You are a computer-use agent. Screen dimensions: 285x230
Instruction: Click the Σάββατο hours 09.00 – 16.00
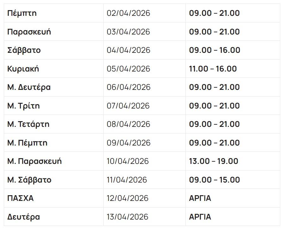[215, 50]
